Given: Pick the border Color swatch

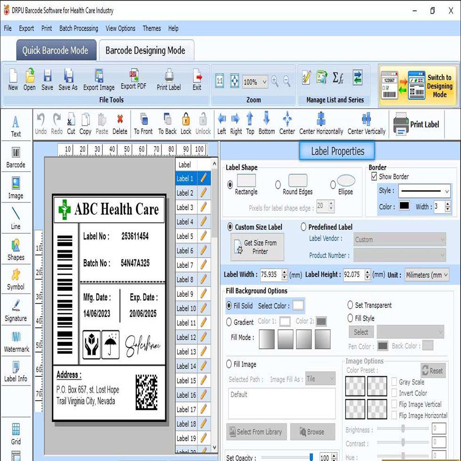Looking at the screenshot, I should click(404, 206).
